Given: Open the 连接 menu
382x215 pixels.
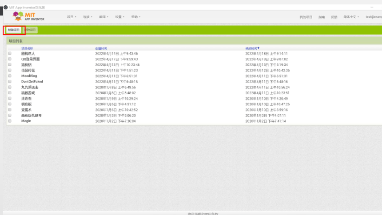Looking at the screenshot, I should [88, 17].
